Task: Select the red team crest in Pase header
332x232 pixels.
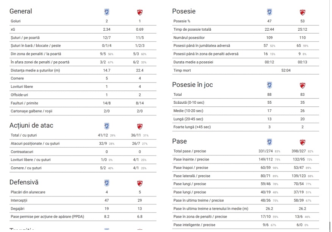Action: tap(302, 142)
